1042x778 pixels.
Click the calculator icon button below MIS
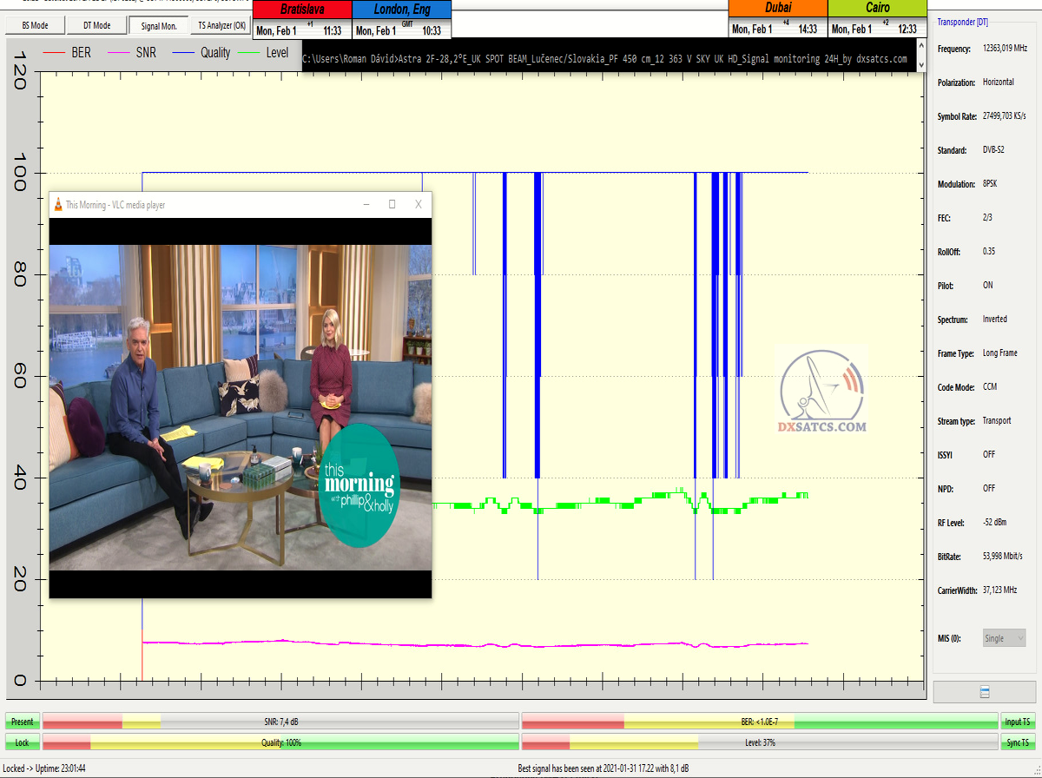984,692
